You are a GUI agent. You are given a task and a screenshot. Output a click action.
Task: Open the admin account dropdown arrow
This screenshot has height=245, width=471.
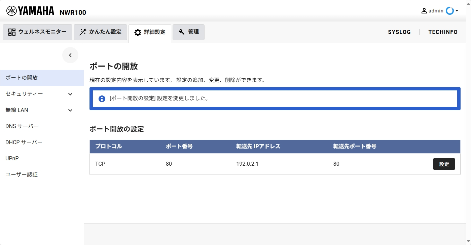click(x=457, y=11)
